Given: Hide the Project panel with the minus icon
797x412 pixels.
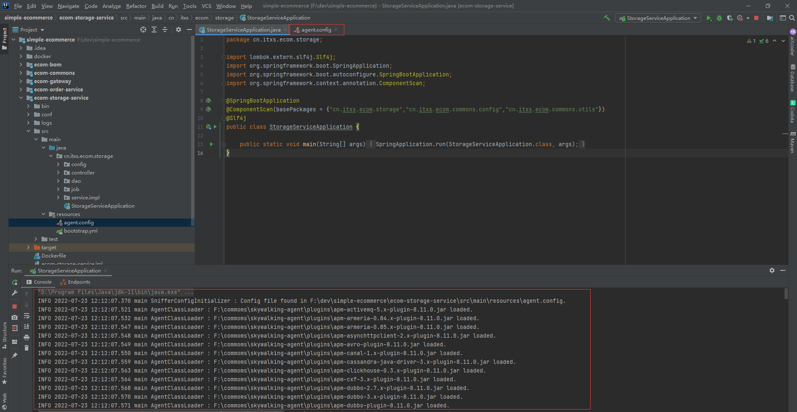Looking at the screenshot, I should coord(189,29).
